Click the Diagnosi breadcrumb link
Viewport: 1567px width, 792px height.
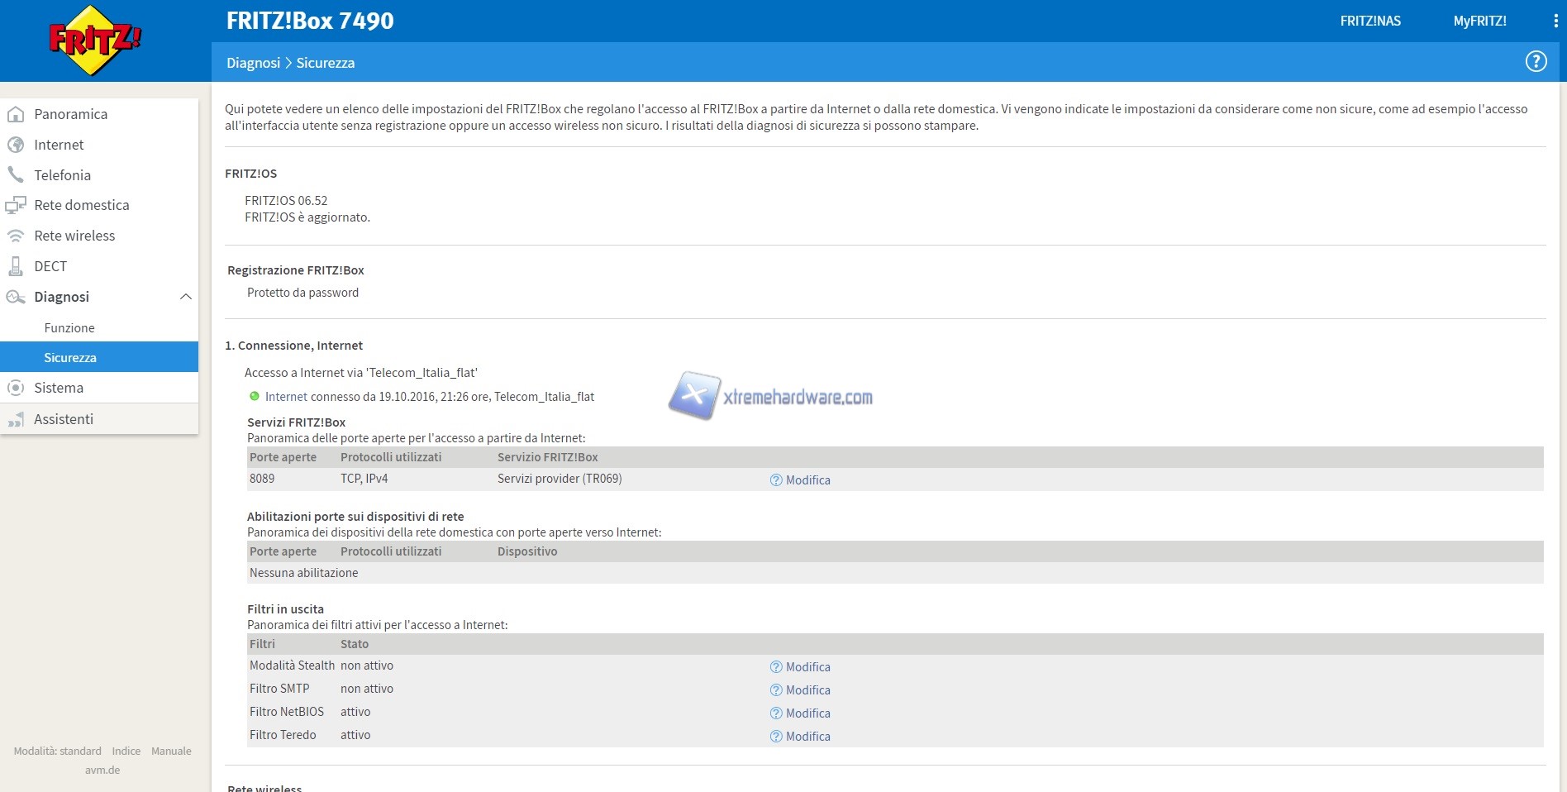pyautogui.click(x=253, y=63)
